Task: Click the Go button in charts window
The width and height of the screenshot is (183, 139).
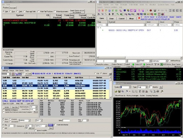Action: (x=161, y=87)
